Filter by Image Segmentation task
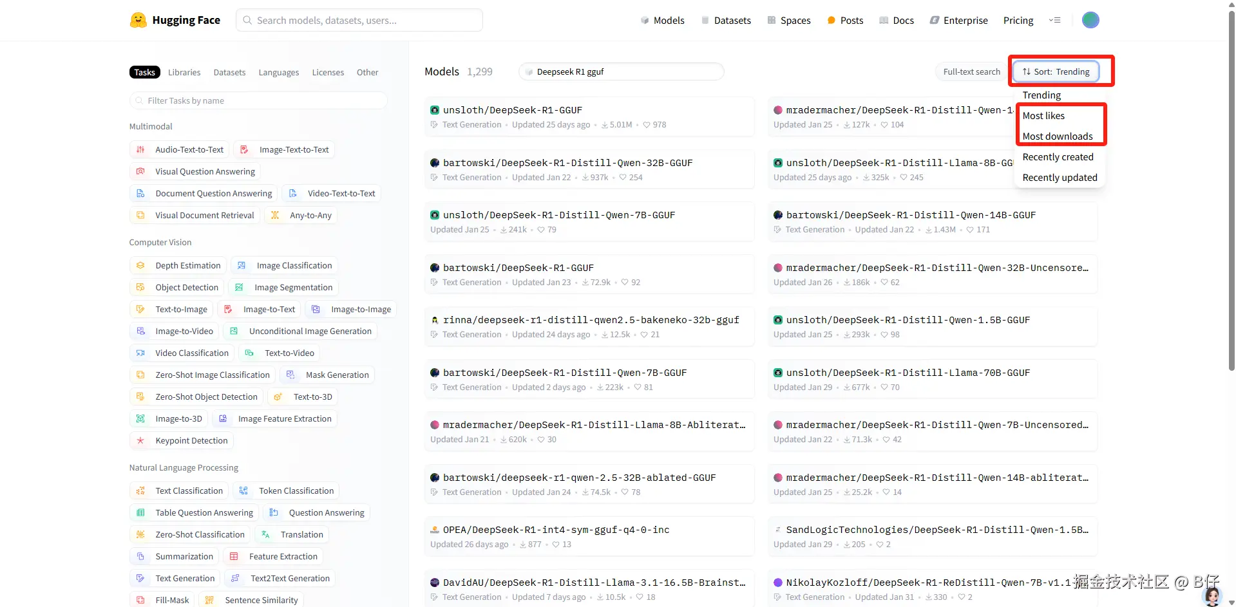Image resolution: width=1236 pixels, height=607 pixels. 284,288
